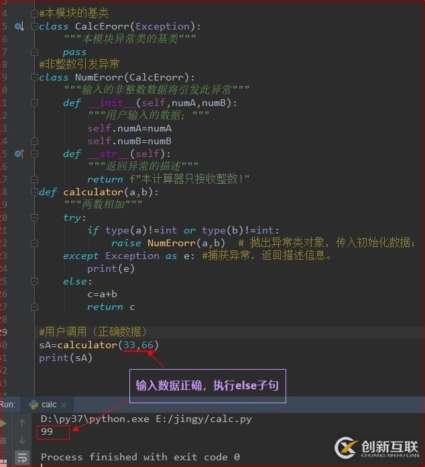425x467 pixels.
Task: Click the up arrow in Run panel toolbar
Action: click(x=22, y=423)
